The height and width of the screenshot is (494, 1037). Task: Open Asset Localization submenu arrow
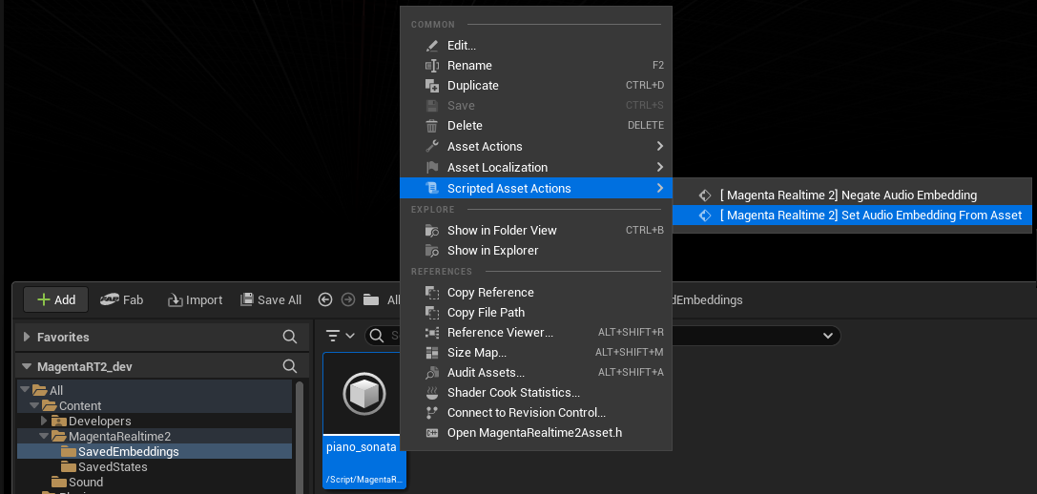point(659,167)
